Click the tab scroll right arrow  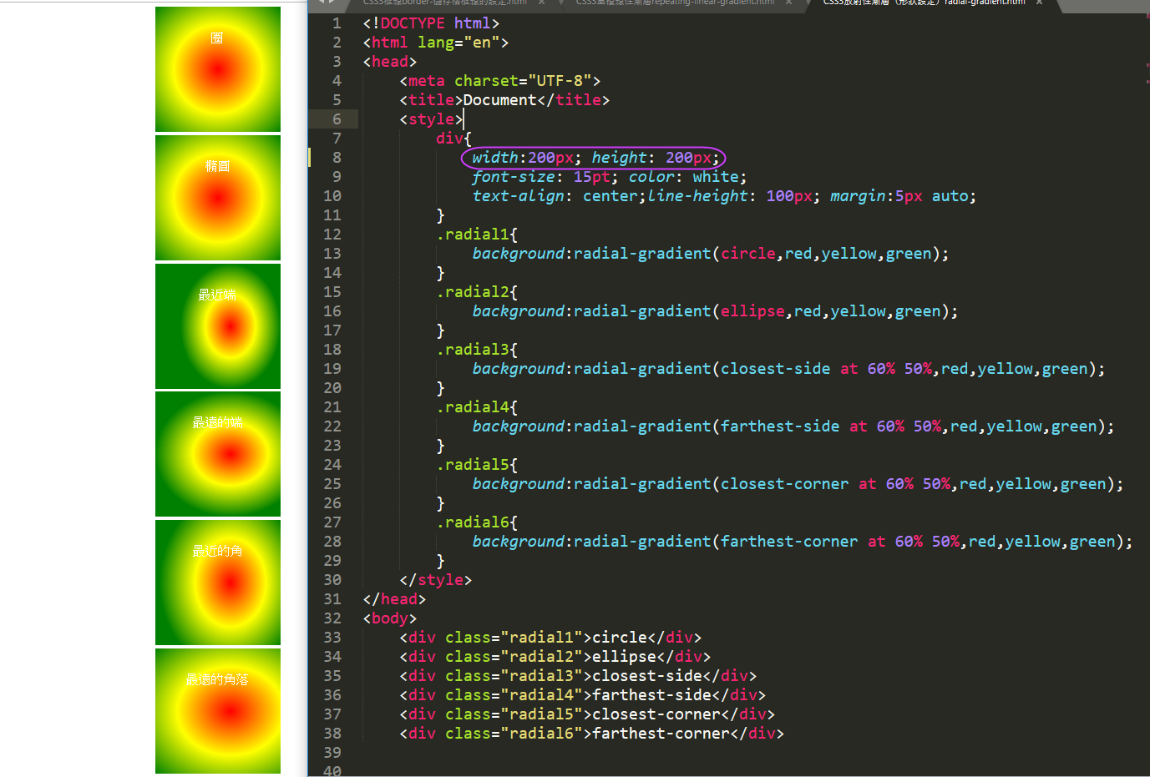332,3
